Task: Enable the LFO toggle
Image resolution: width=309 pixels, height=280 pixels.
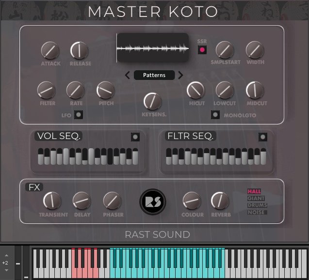Action: coord(79,115)
